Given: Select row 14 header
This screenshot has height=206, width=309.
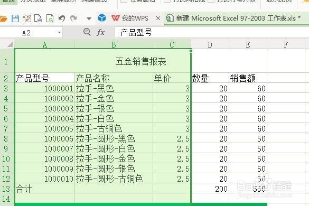Looking at the screenshot, I should [6, 199].
